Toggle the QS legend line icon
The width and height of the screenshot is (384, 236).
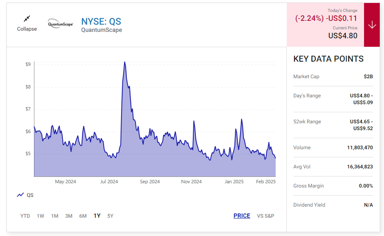click(20, 195)
